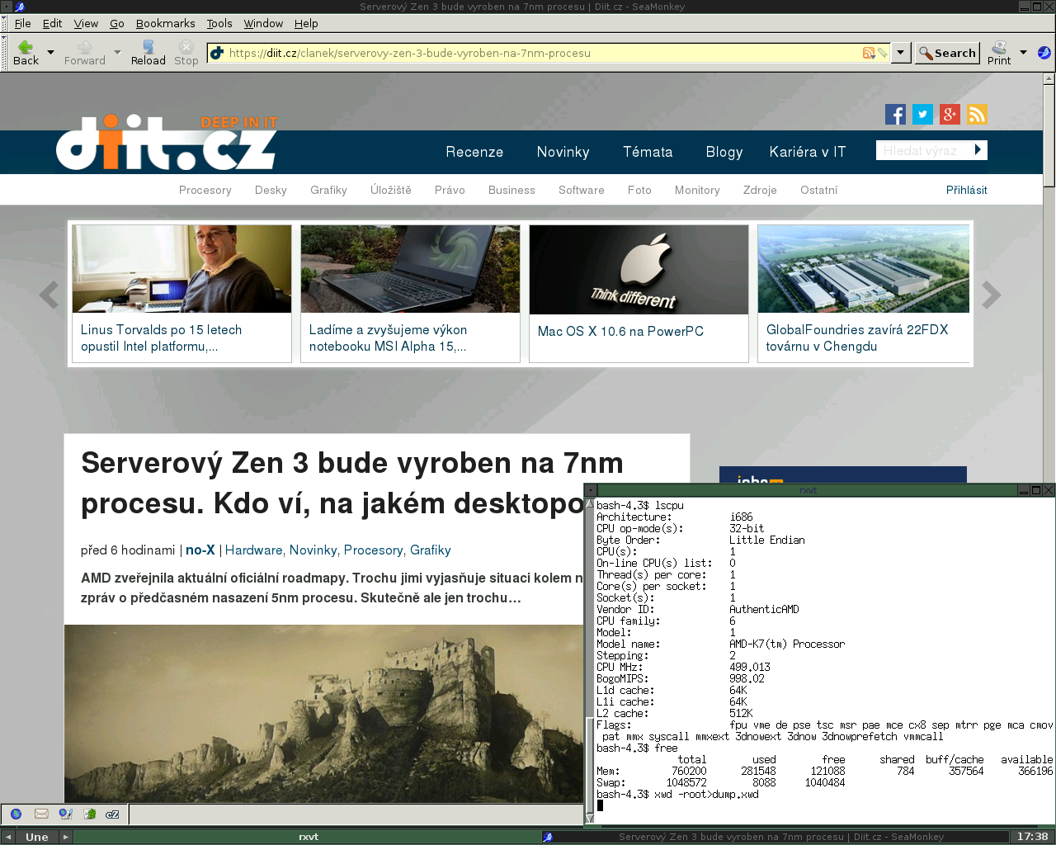Image resolution: width=1056 pixels, height=845 pixels.
Task: Launch ChatZilla from the component bar
Action: (x=113, y=814)
